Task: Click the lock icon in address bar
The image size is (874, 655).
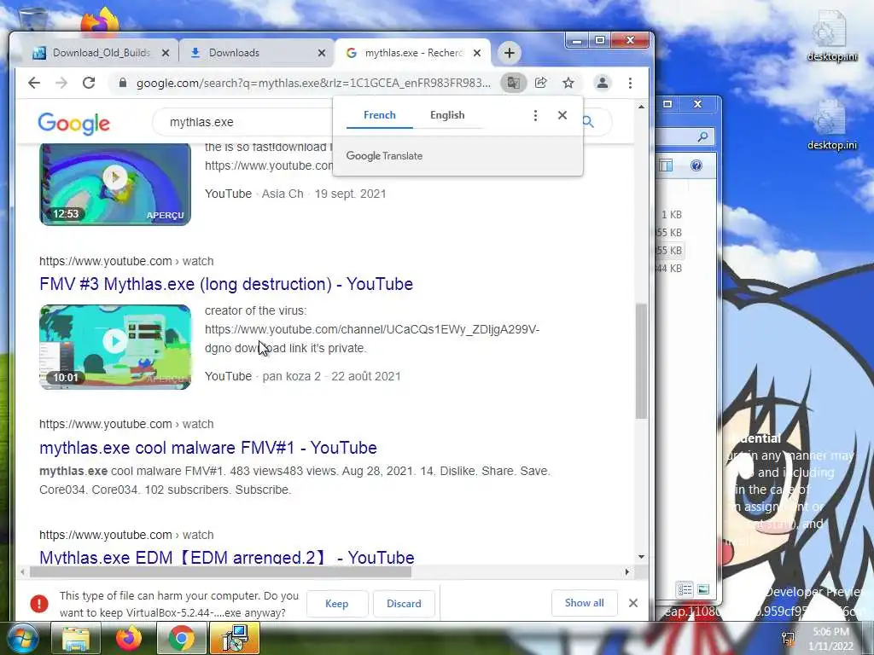Action: [x=123, y=83]
